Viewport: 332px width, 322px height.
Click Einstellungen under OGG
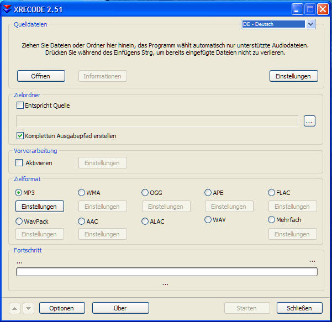166,207
